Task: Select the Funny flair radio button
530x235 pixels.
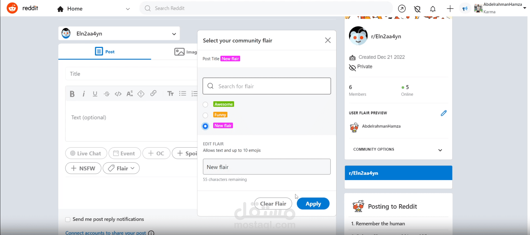Action: tap(205, 115)
